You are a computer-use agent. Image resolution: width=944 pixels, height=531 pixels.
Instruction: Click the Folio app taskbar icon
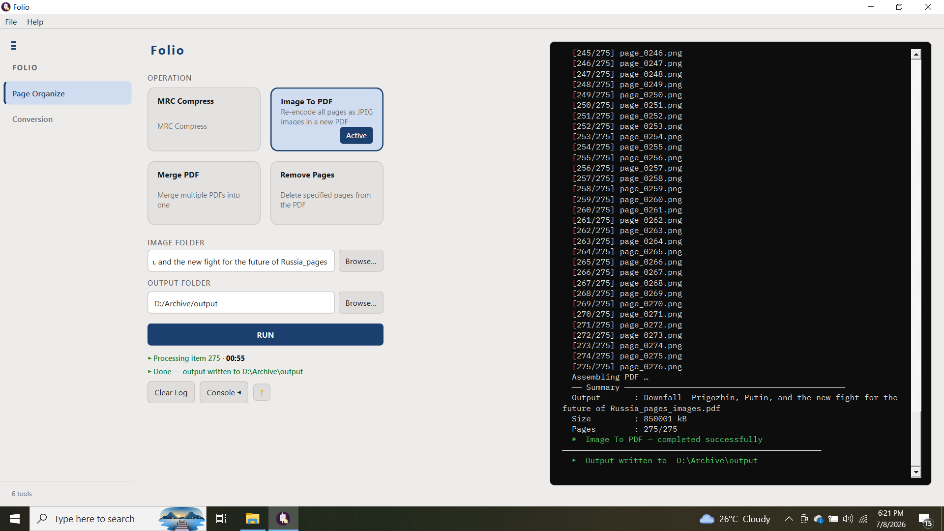(283, 519)
